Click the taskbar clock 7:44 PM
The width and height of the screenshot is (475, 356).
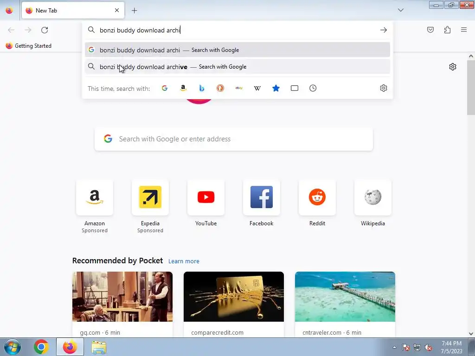(451, 347)
